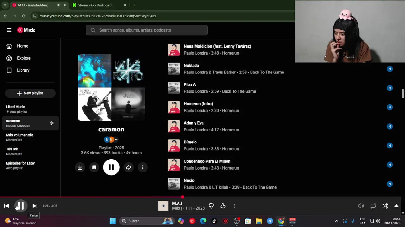Share the caramon playlist
This screenshot has height=227, width=405.
128,167
